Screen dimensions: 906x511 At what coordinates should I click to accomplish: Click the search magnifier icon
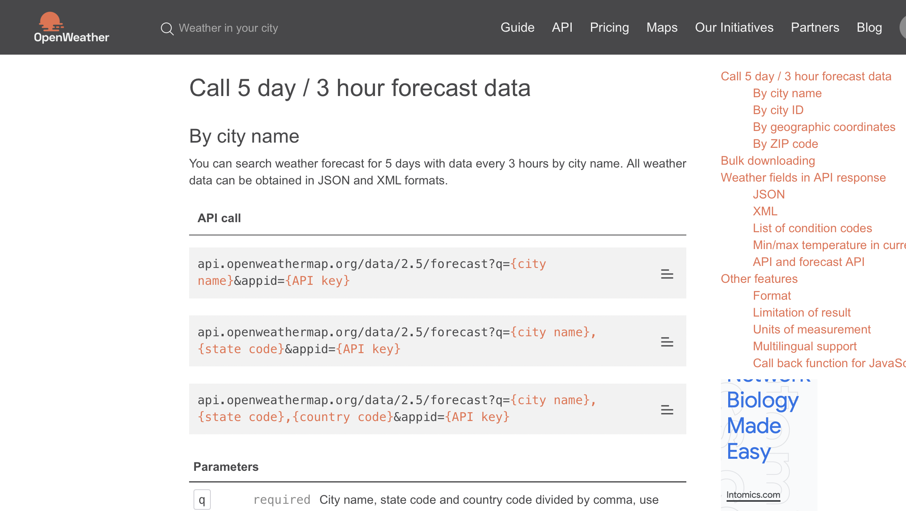tap(167, 29)
